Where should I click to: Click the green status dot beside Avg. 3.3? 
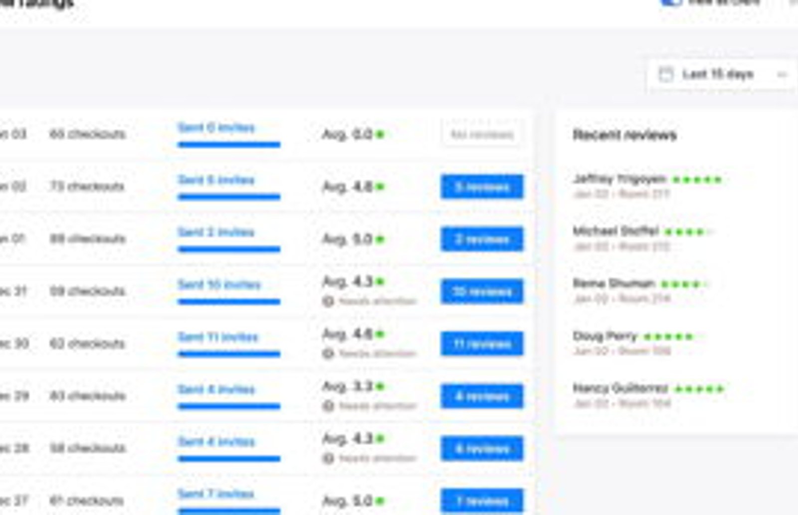[380, 386]
